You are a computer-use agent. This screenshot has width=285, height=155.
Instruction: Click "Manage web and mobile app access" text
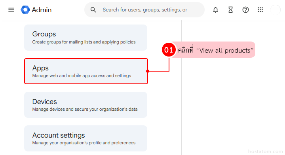(x=82, y=76)
